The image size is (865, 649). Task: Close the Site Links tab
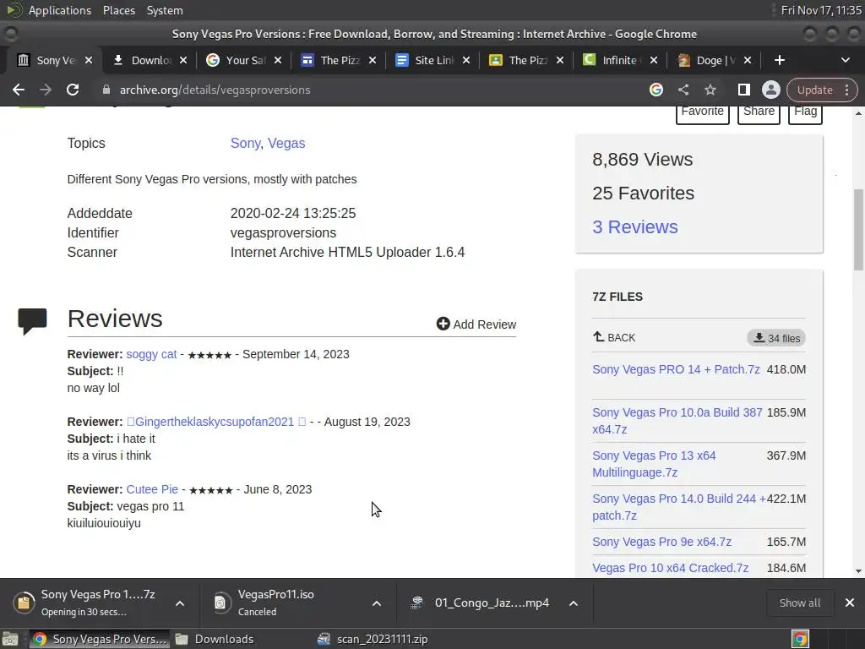466,60
